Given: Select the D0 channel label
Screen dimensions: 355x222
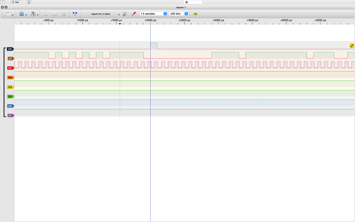Looking at the screenshot, I should (x=10, y=49).
